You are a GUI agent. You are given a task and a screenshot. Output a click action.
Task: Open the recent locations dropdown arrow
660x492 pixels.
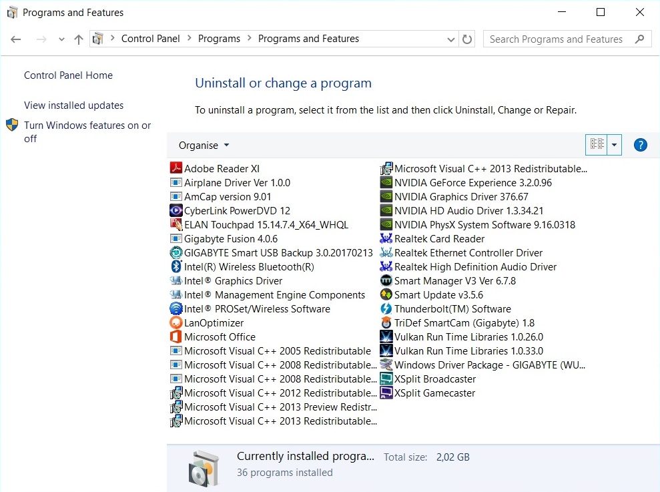pyautogui.click(x=61, y=39)
